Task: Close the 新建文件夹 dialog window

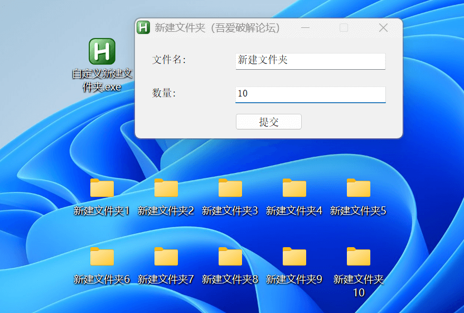Action: click(x=383, y=28)
